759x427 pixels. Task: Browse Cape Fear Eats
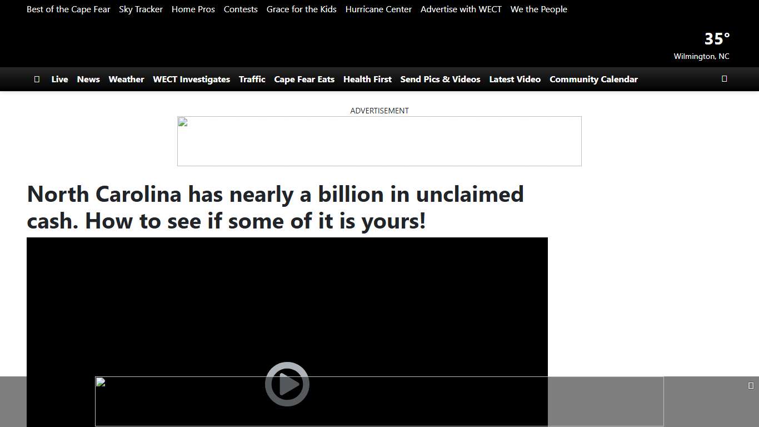coord(304,79)
